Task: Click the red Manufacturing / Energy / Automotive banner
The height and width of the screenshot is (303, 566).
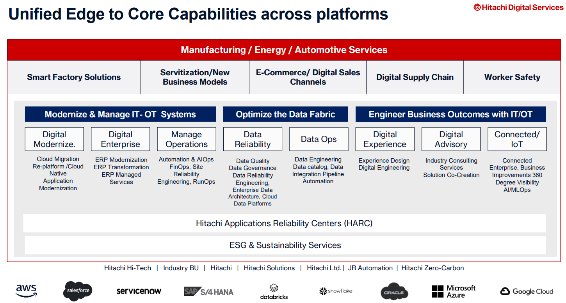Action: coord(284,50)
